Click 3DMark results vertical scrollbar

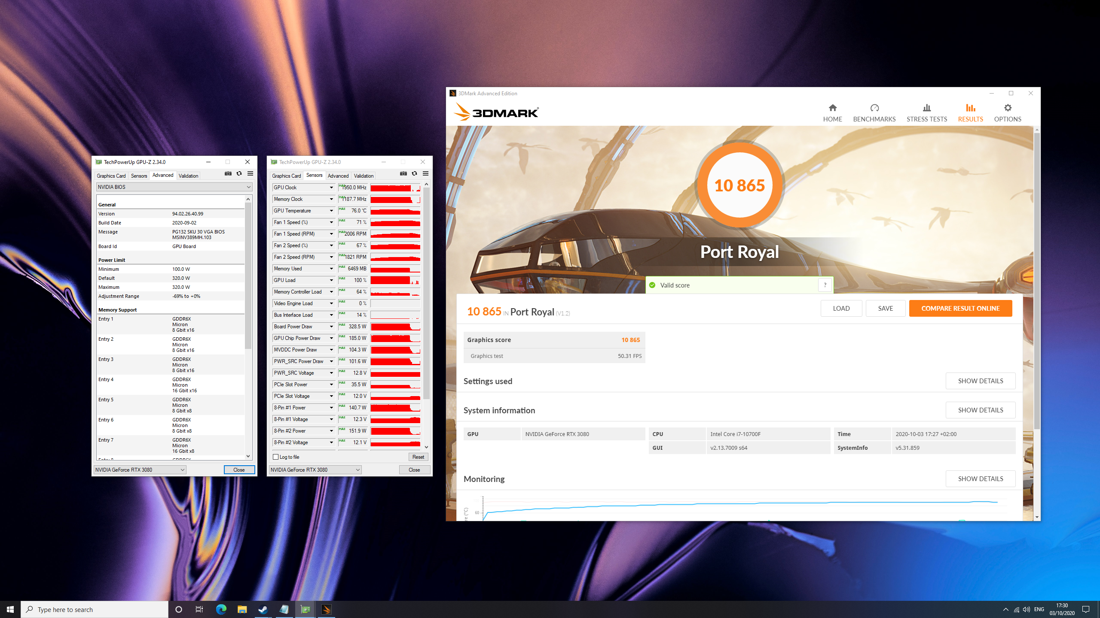pos(1037,281)
